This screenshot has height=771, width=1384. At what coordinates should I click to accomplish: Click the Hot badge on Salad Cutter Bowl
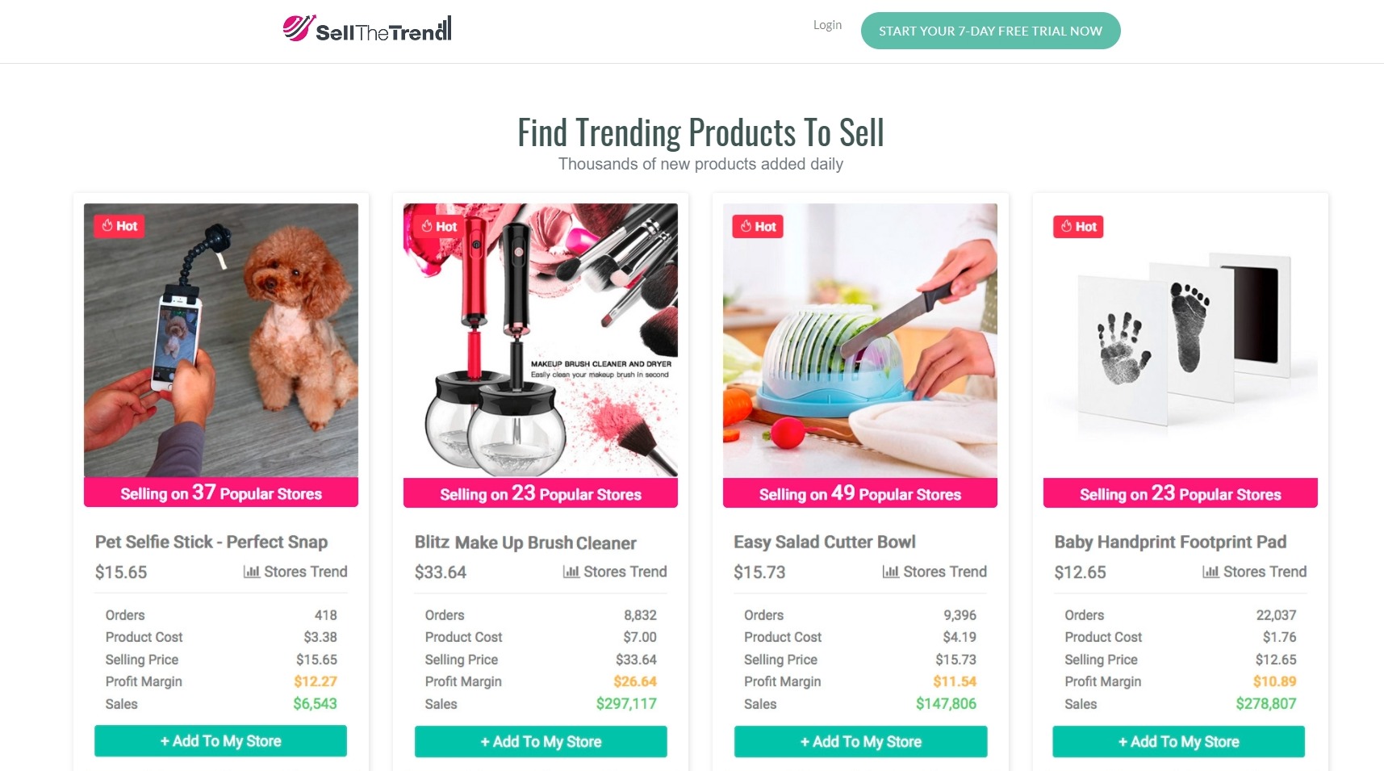[758, 227]
